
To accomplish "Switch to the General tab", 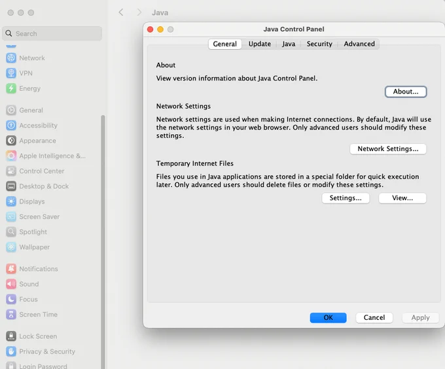I will click(x=224, y=44).
